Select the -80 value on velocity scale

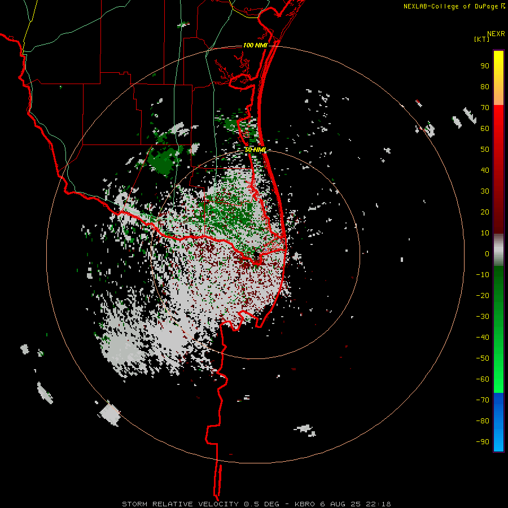[x=483, y=421]
